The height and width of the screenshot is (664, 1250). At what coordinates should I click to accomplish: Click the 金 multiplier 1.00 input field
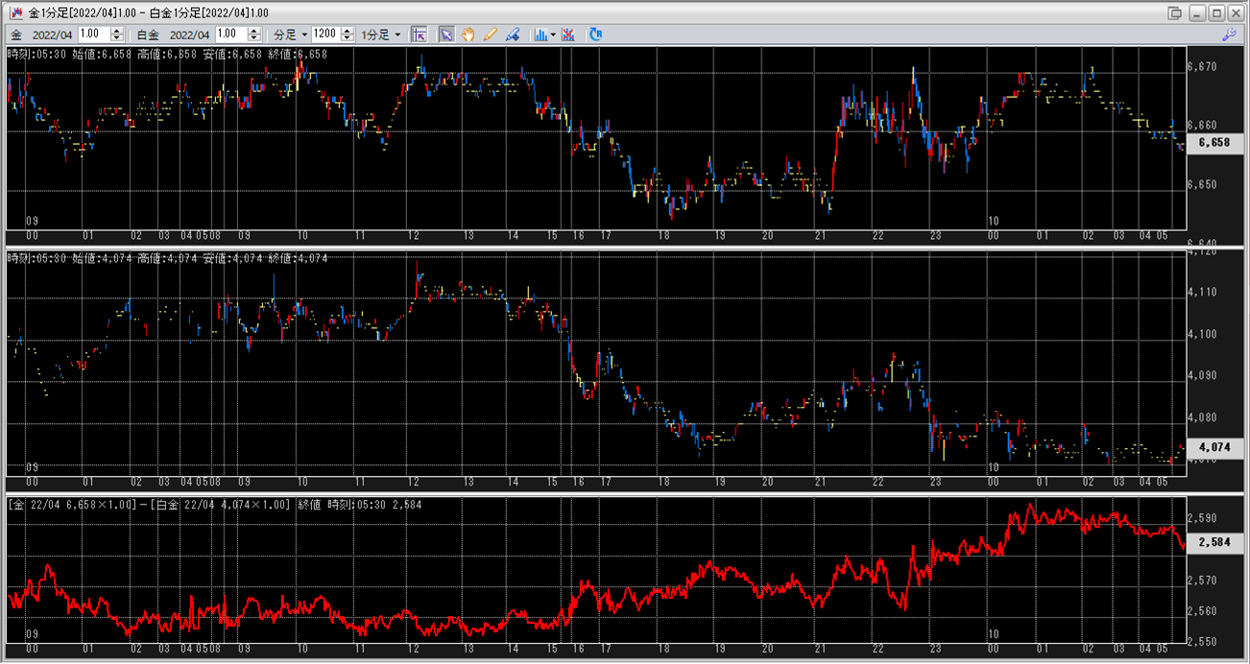94,35
